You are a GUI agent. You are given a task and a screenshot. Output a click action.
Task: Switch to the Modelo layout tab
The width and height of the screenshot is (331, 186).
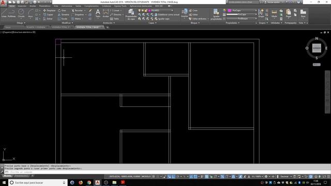coord(8,176)
